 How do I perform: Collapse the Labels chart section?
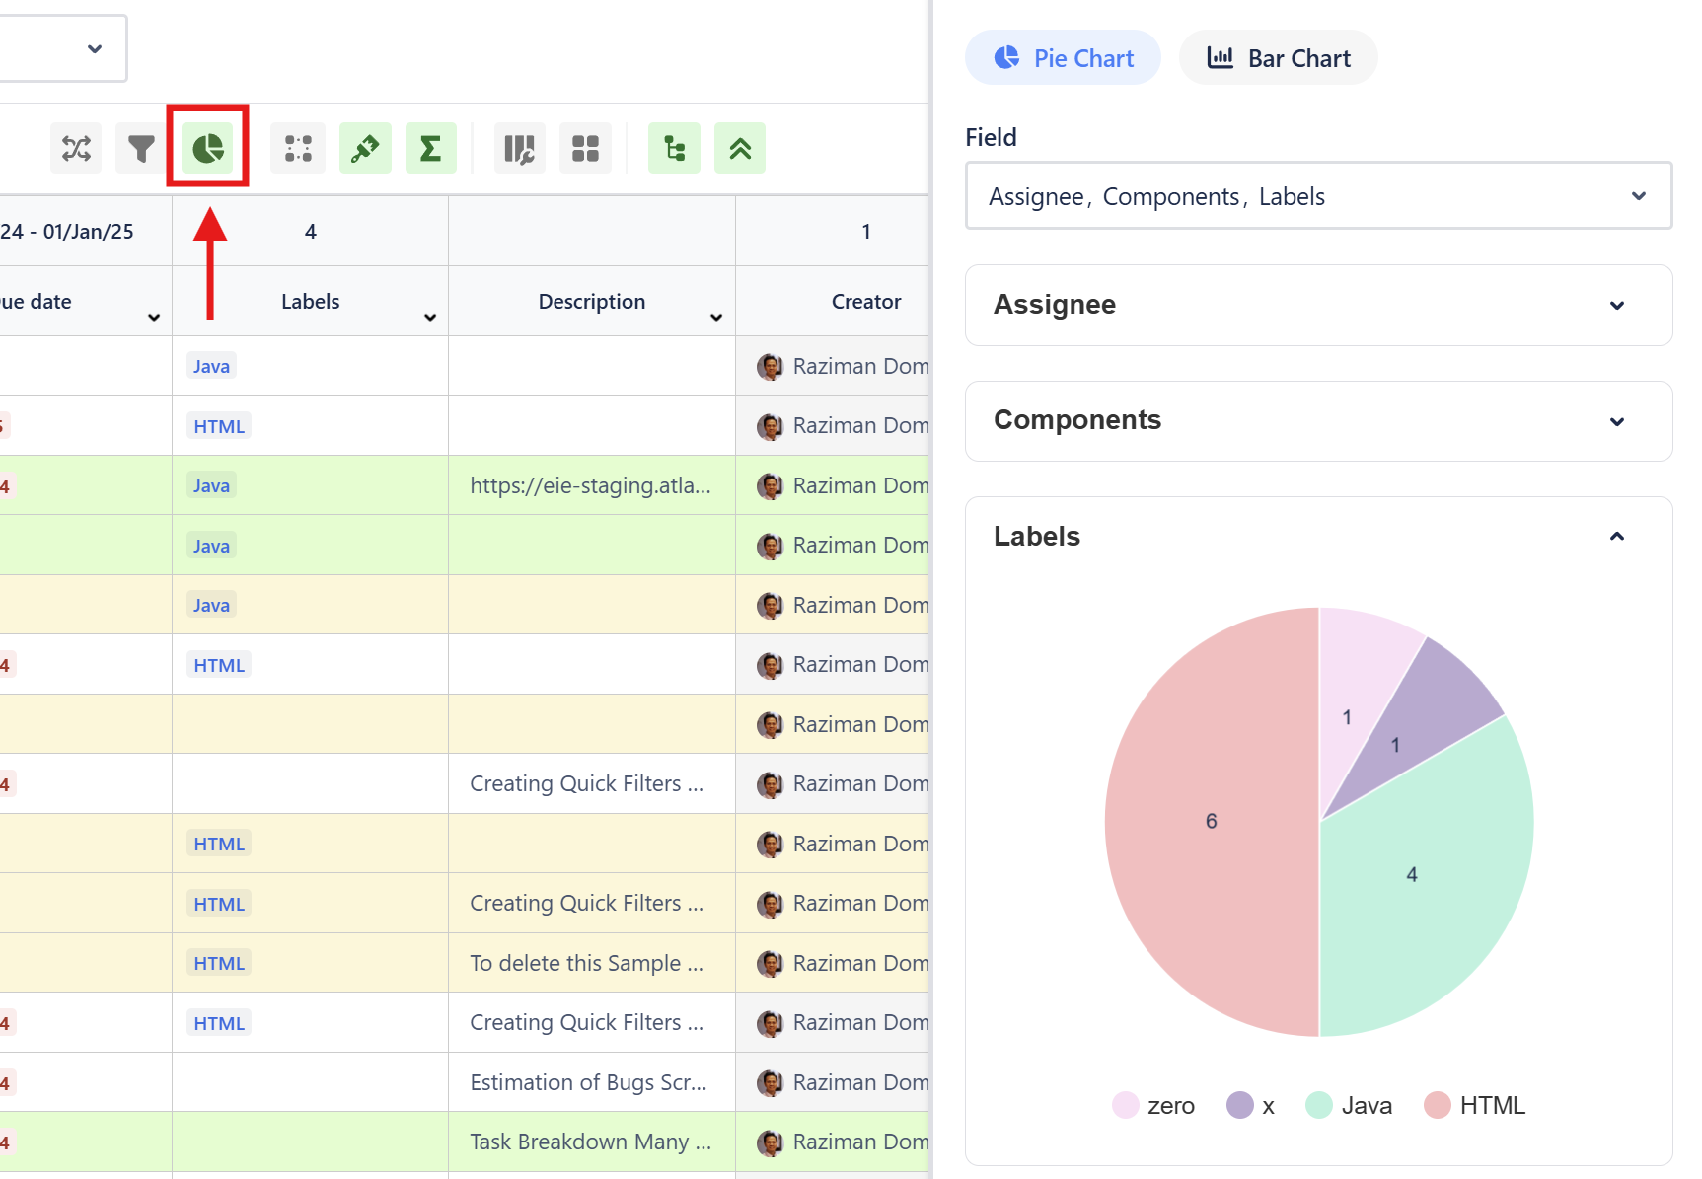pyautogui.click(x=1616, y=537)
